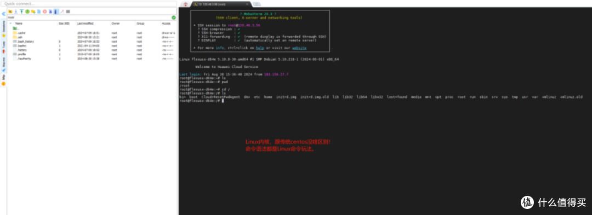Image resolution: width=592 pixels, height=215 pixels.
Task: Click the /root/ path field
Action: click(89, 18)
